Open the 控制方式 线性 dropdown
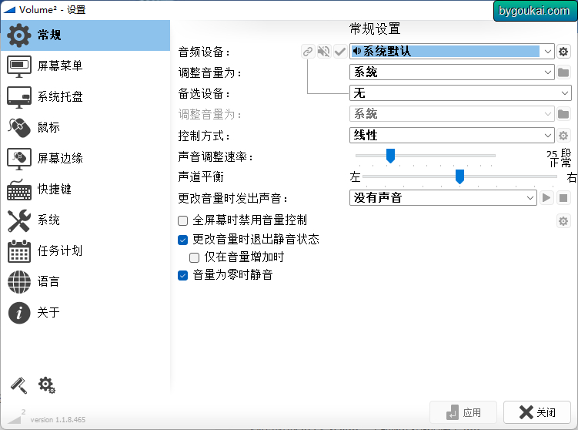Image resolution: width=578 pixels, height=430 pixels. [452, 136]
